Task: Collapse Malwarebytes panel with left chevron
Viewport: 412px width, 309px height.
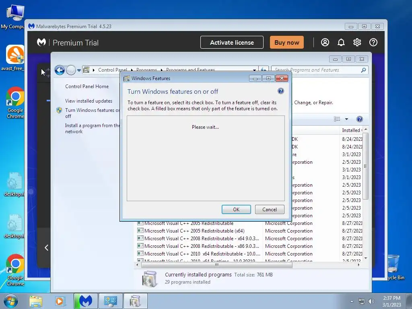Action: [x=47, y=247]
